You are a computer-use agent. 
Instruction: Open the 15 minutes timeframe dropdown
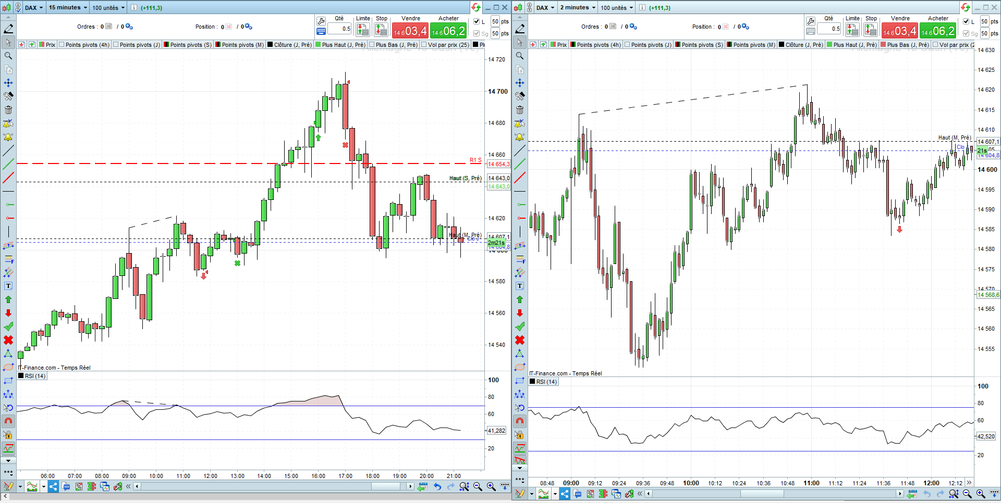point(68,7)
